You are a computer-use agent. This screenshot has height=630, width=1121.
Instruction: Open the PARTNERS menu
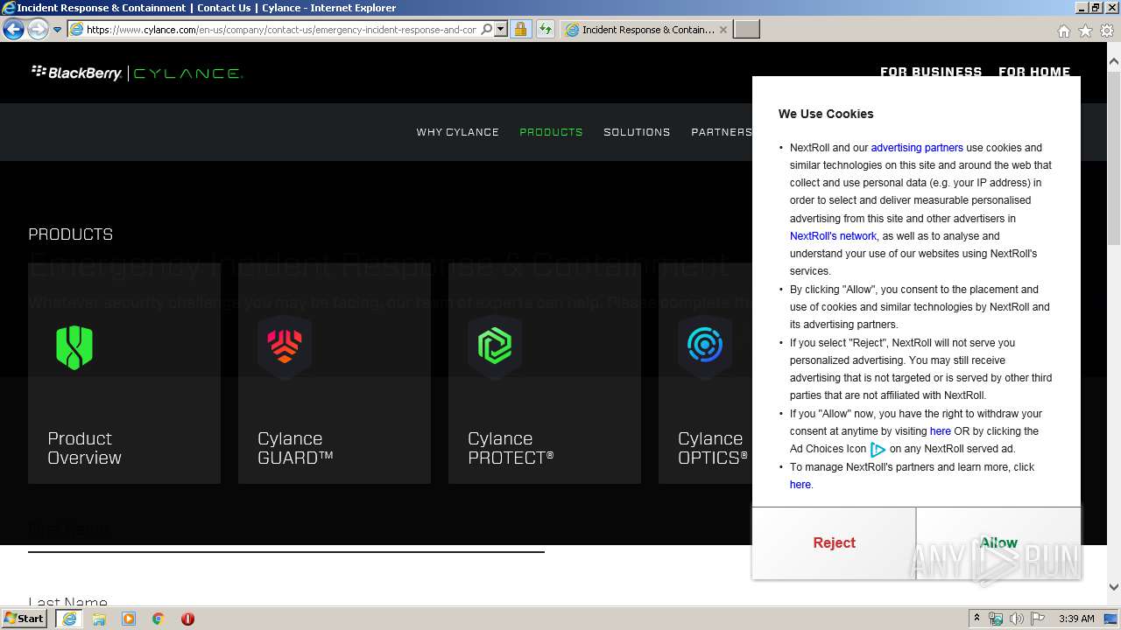(722, 132)
